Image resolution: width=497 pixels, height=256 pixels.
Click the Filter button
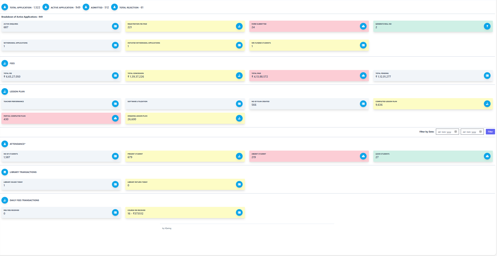[x=490, y=131]
